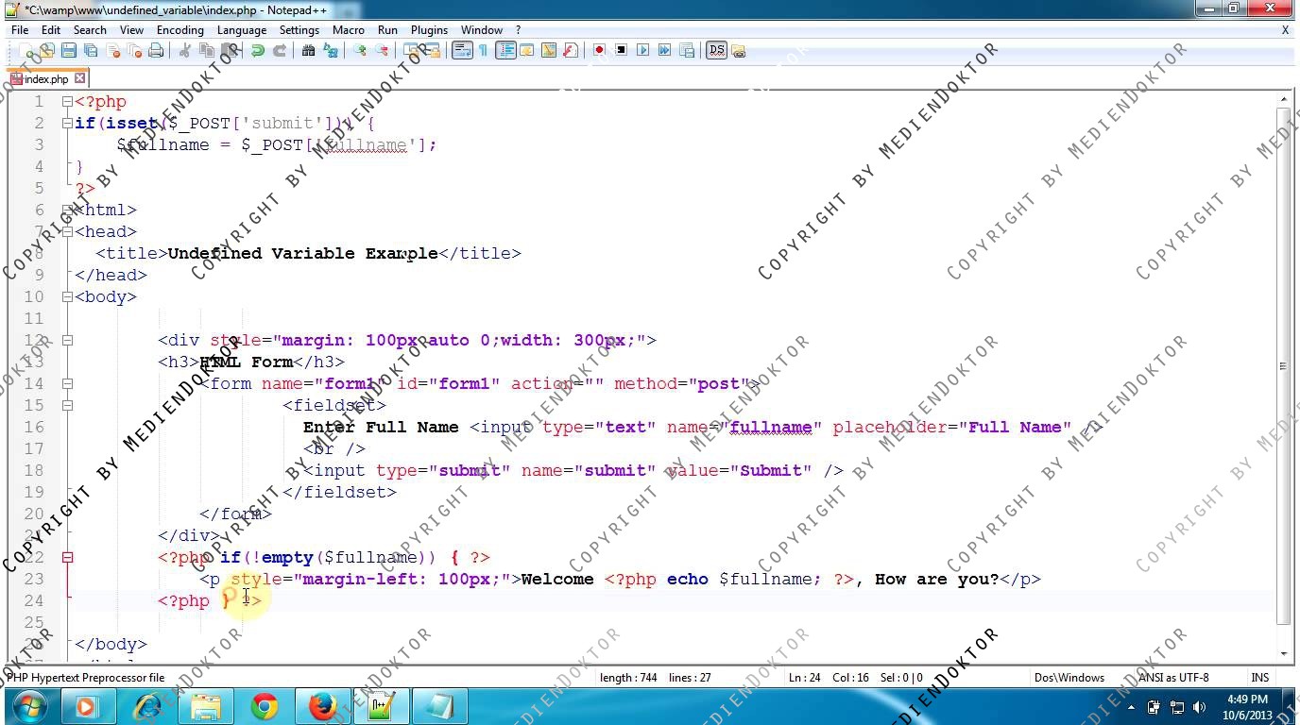Click the Close All toolbar icon
1300x725 pixels.
click(x=133, y=50)
